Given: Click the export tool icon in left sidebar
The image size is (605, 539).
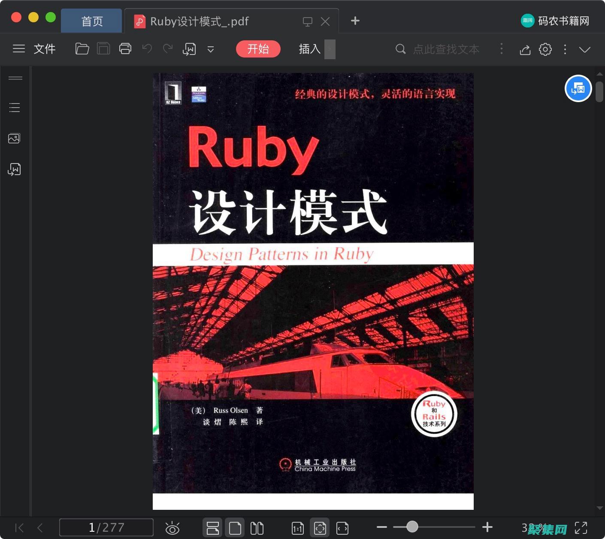Looking at the screenshot, I should click(x=14, y=169).
